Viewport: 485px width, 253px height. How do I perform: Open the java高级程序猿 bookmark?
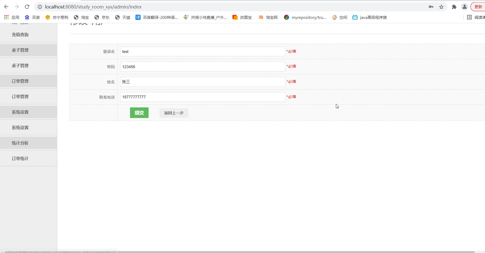pyautogui.click(x=370, y=17)
